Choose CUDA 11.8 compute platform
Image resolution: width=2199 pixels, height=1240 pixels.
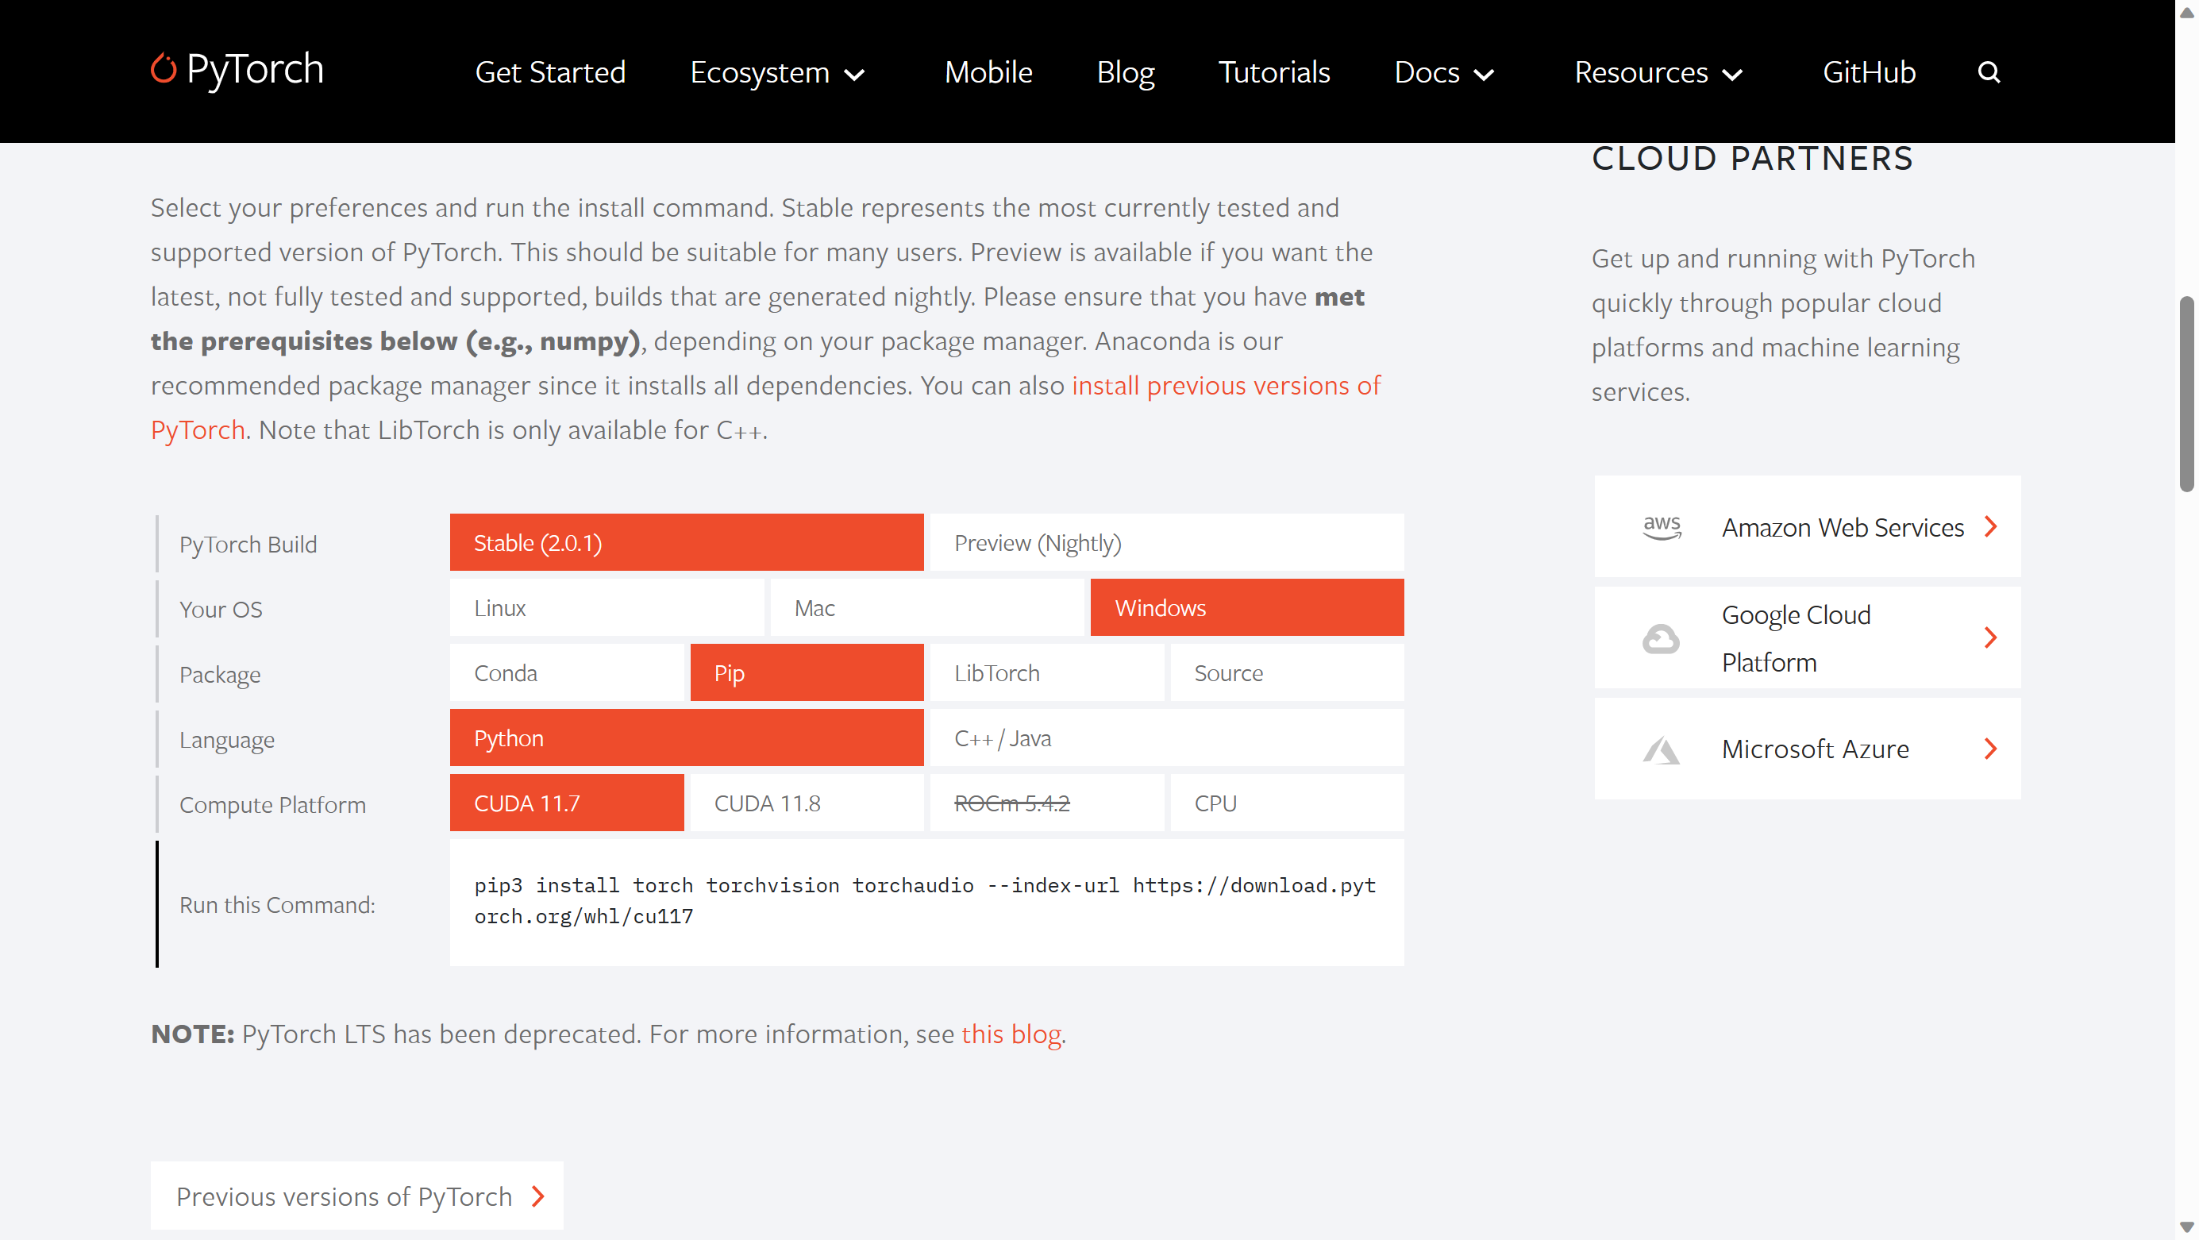point(807,803)
